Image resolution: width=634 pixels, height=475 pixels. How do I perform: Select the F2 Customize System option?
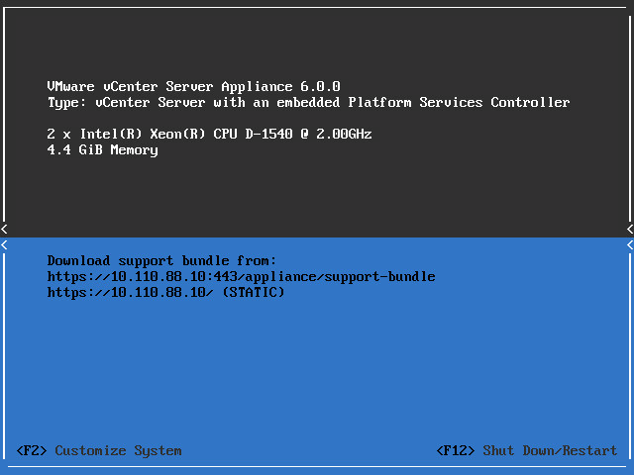(99, 451)
